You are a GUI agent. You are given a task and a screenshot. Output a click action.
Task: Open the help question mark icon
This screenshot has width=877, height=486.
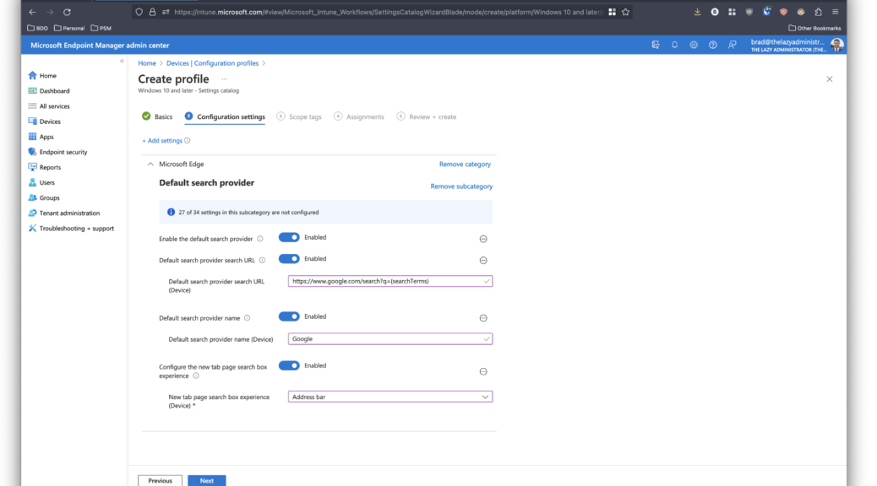pos(712,46)
